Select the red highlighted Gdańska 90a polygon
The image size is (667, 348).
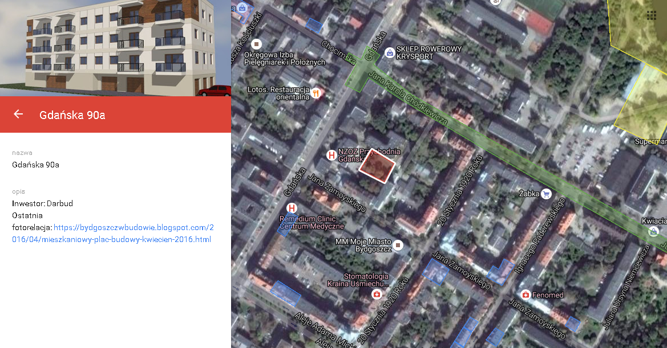pos(377,166)
